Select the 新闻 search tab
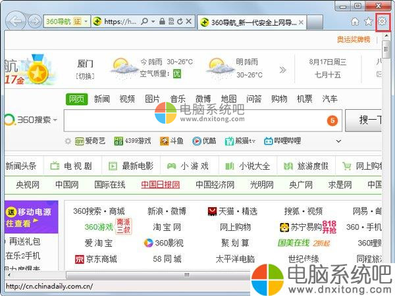Screen dimensions: 395x296 click(102, 99)
